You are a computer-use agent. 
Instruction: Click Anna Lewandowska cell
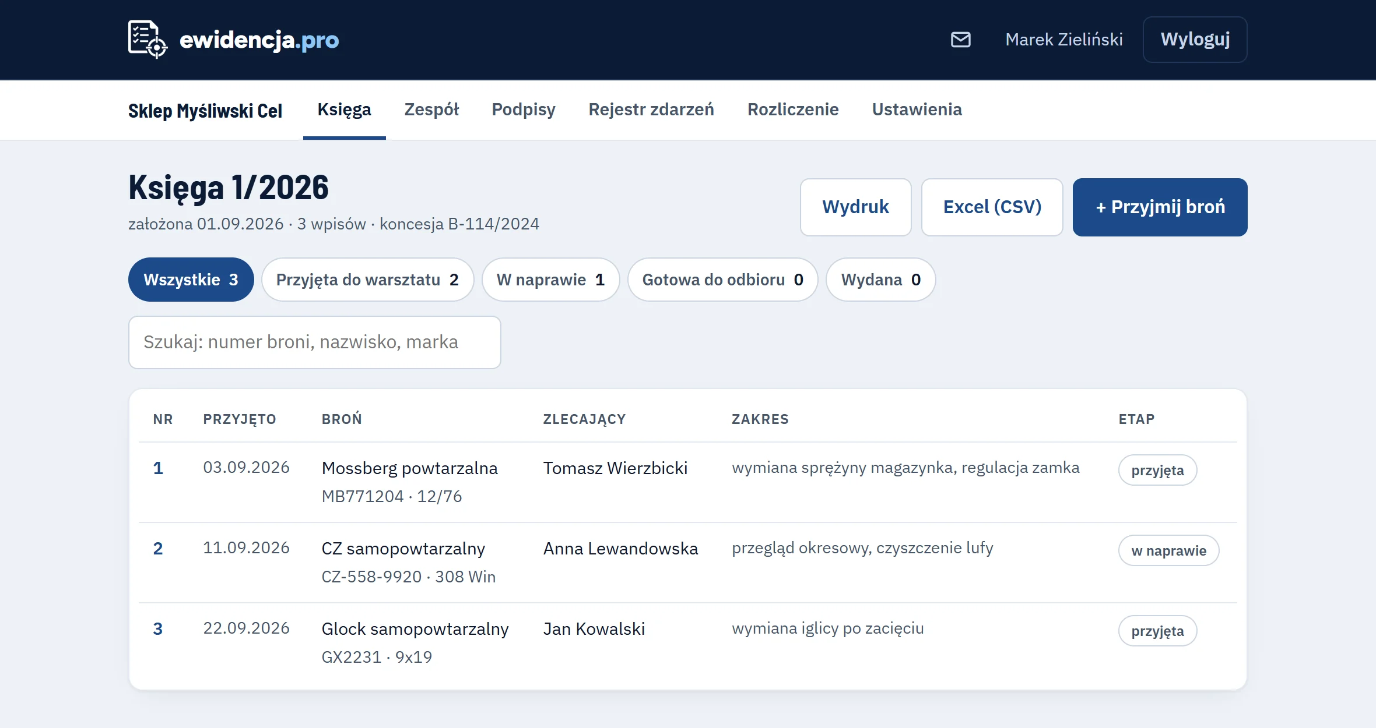point(621,549)
